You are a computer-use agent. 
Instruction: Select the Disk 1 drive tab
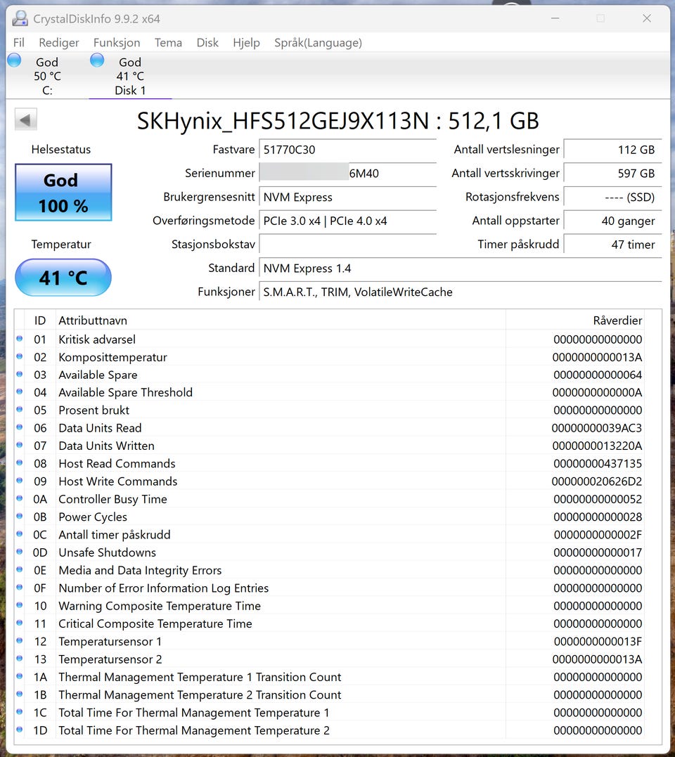130,76
